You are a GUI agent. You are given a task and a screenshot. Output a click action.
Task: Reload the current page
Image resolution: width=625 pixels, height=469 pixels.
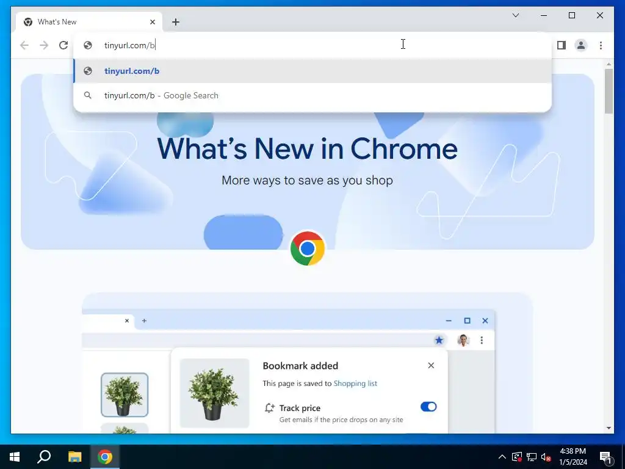[x=63, y=45]
